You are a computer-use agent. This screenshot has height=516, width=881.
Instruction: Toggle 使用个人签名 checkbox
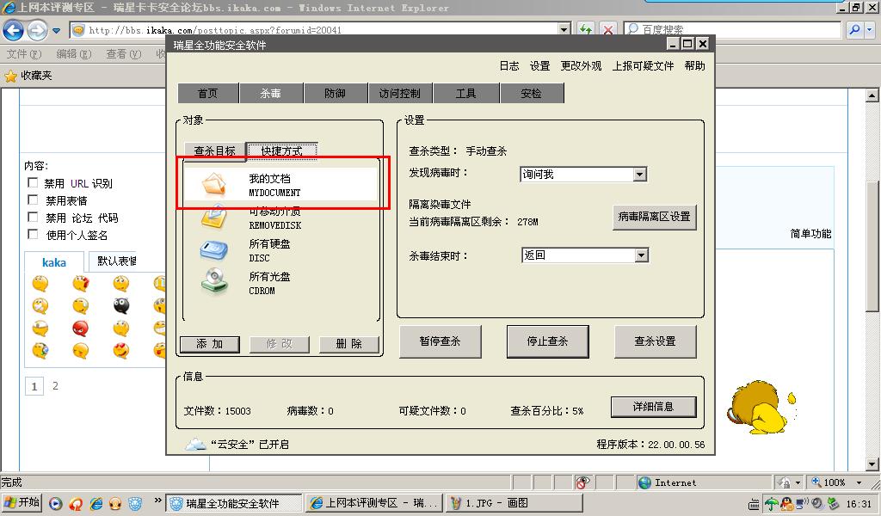pyautogui.click(x=34, y=234)
